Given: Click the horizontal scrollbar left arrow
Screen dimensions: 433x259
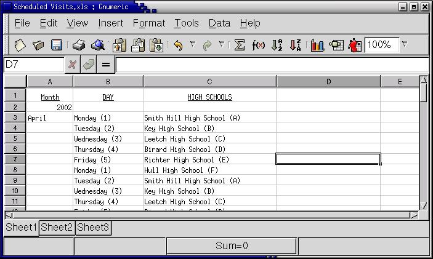Looking at the screenshot, I should click(9, 215).
